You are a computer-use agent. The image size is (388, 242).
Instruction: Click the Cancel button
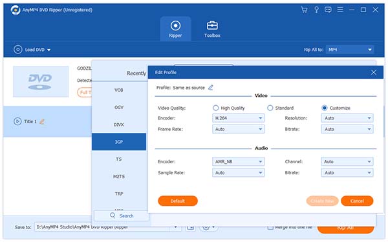[x=357, y=201]
